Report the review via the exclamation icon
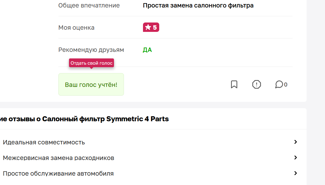The height and width of the screenshot is (185, 325). pos(256,84)
